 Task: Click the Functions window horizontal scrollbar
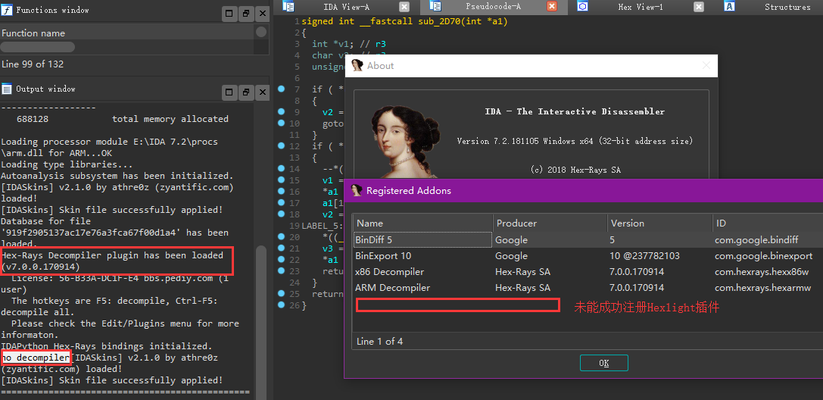point(37,47)
